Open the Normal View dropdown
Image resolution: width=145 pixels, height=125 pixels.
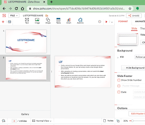coord(42,121)
